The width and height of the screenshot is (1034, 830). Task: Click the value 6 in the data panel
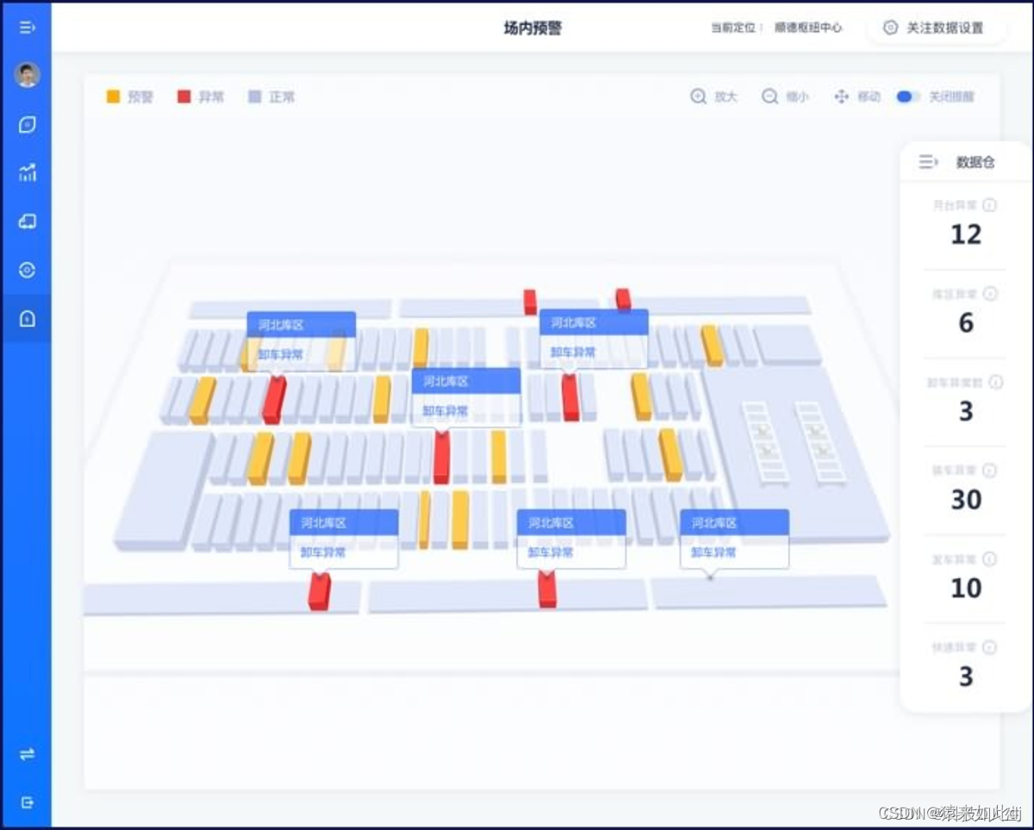pyautogui.click(x=966, y=323)
